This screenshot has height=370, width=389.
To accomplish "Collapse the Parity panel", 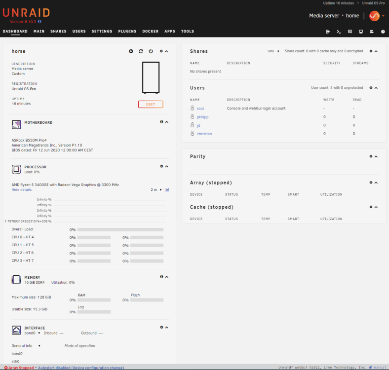I will [376, 156].
